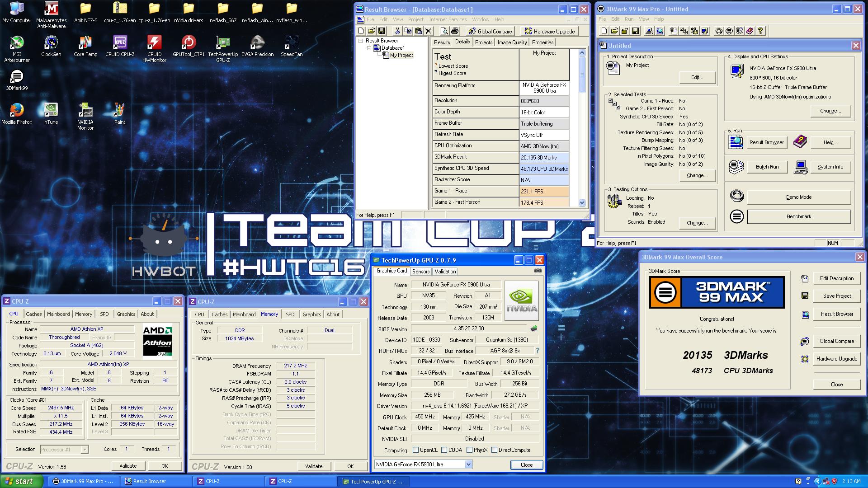The width and height of the screenshot is (868, 488).
Task: Collapse the Database1 tree node
Action: (x=369, y=48)
